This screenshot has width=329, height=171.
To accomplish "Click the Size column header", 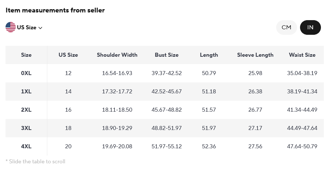I will [x=26, y=55].
